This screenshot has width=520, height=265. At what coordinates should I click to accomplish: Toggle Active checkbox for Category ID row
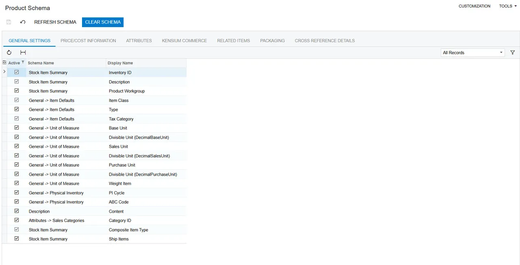[x=17, y=220]
